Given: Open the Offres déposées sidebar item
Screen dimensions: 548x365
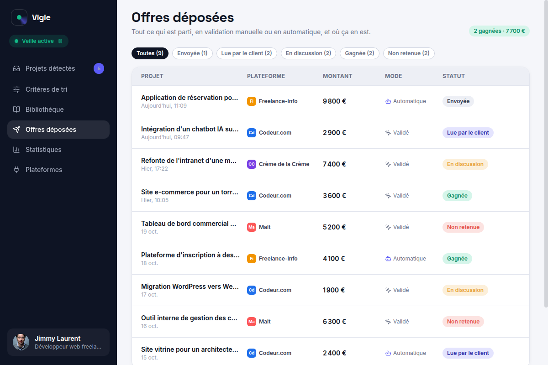Looking at the screenshot, I should [x=58, y=130].
